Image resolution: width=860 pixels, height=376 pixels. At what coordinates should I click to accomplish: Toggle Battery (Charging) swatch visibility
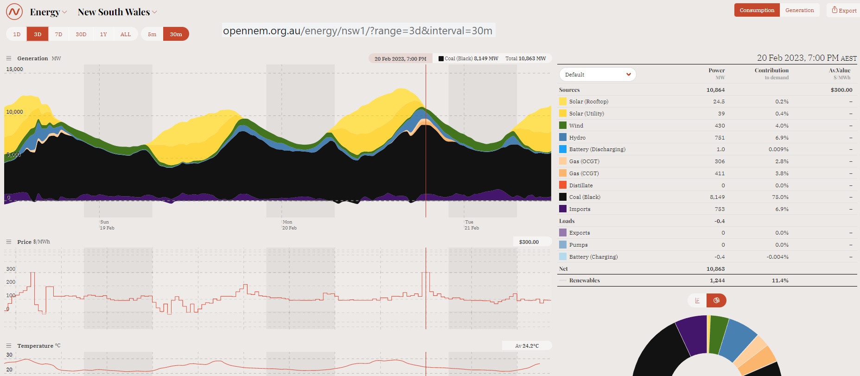pyautogui.click(x=563, y=257)
